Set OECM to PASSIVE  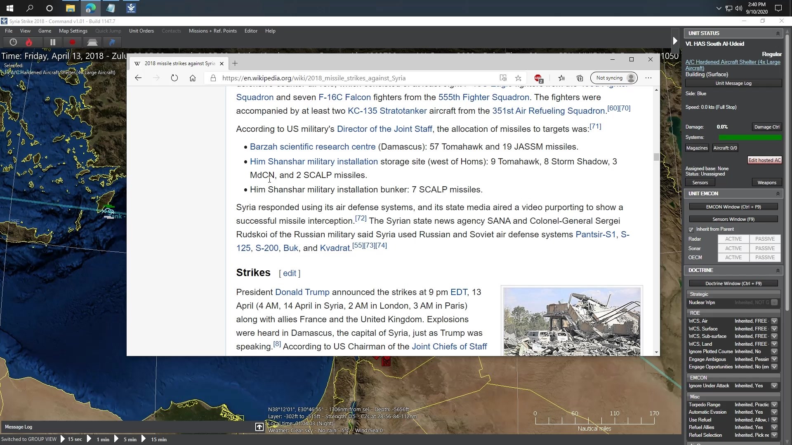tap(765, 258)
